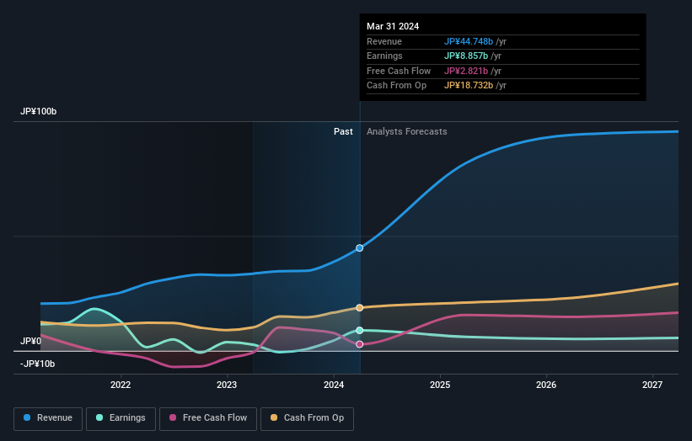Screen dimensions: 692x441
Task: Click the JP¥0 y-axis label
Action: [x=30, y=341]
